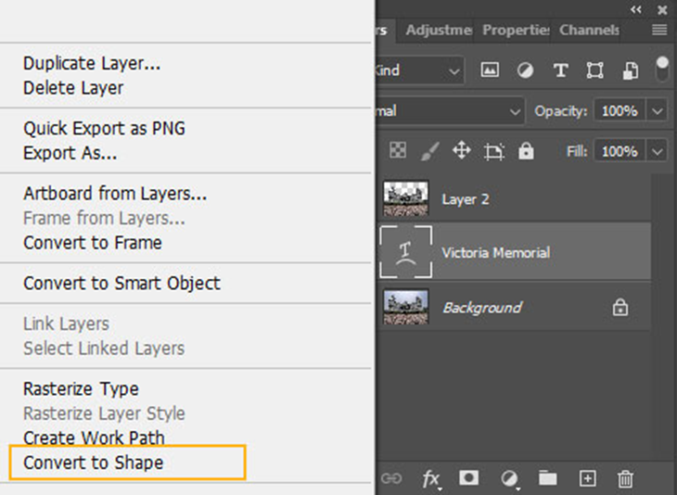Toggle lock transparent pixels
677x495 pixels.
pos(397,150)
